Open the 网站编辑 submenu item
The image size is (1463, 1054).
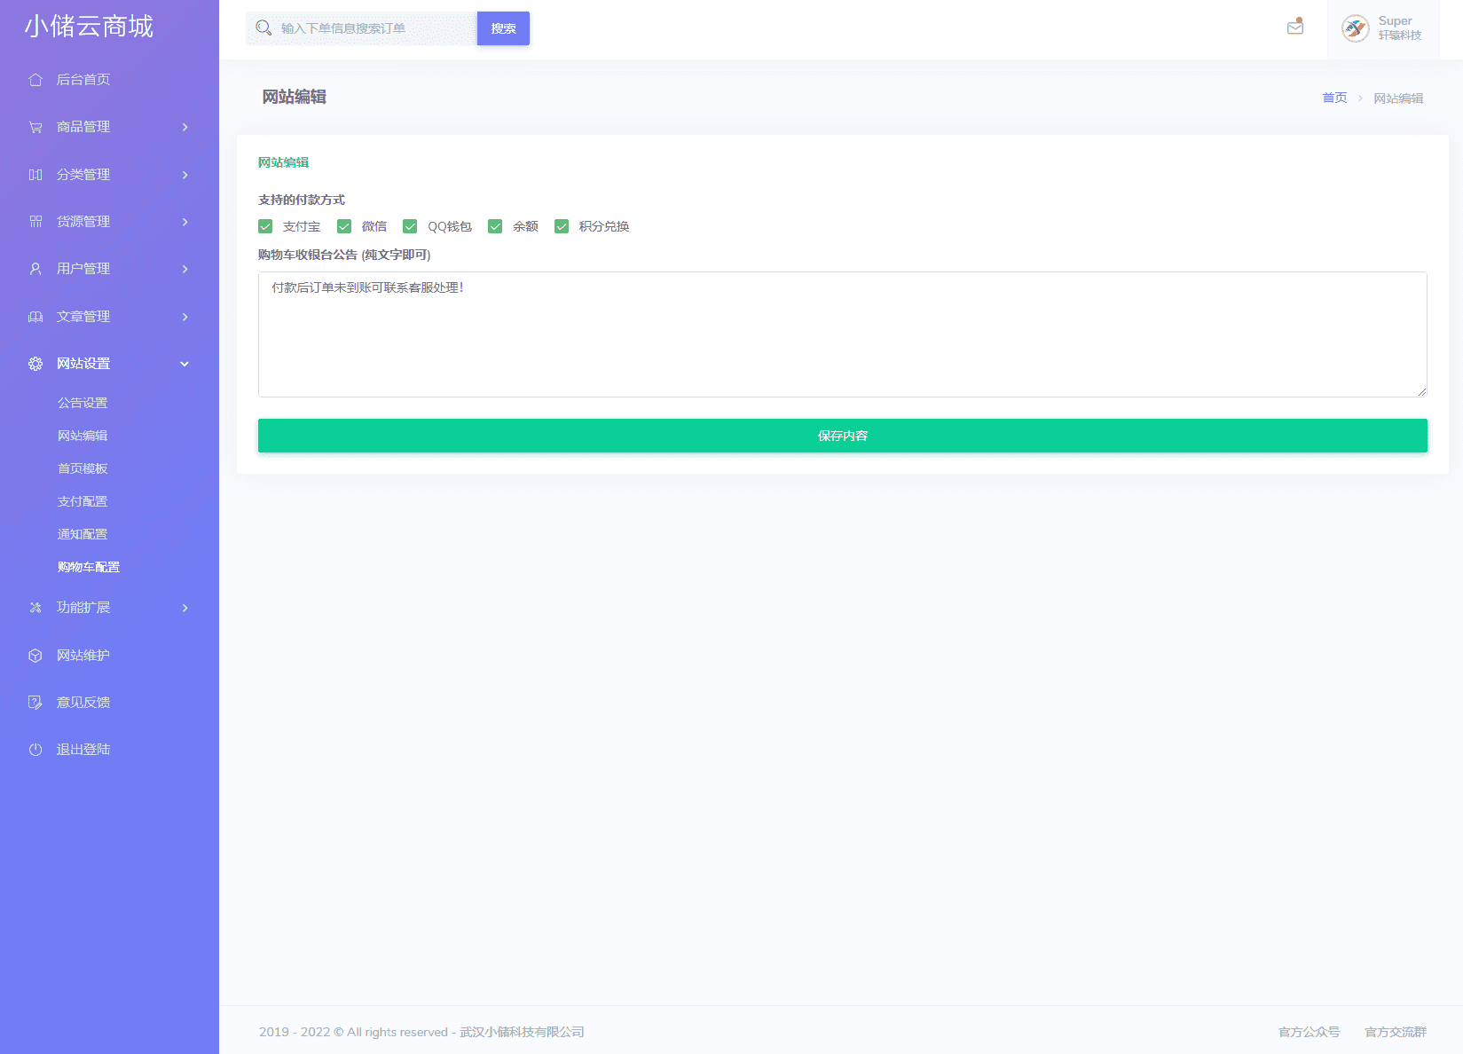pos(83,436)
